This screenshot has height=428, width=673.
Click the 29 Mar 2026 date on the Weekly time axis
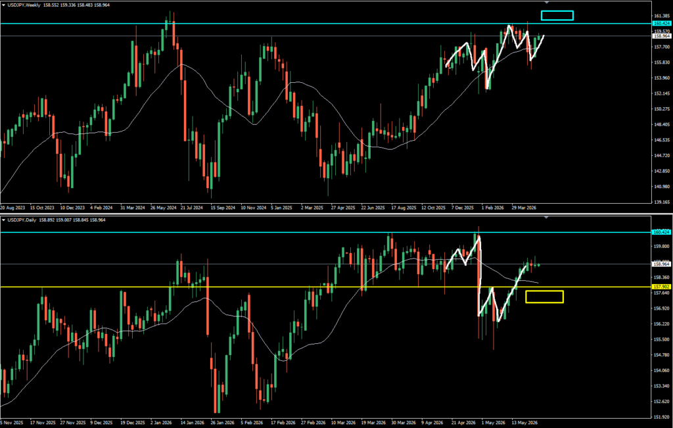tap(524, 207)
